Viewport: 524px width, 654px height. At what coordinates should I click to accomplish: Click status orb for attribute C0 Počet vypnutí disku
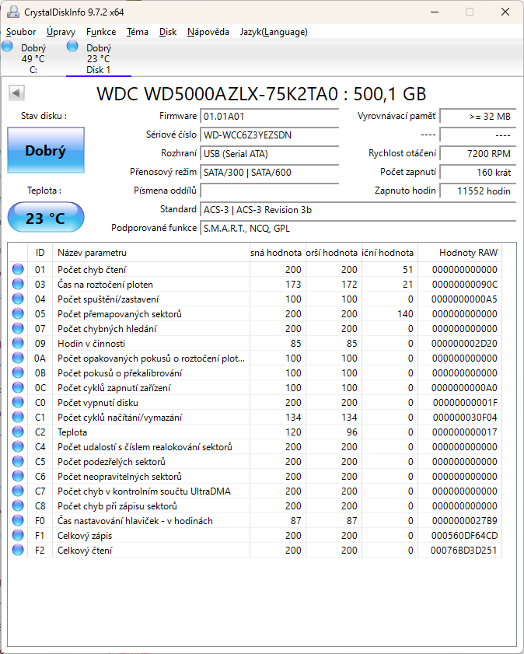[18, 403]
